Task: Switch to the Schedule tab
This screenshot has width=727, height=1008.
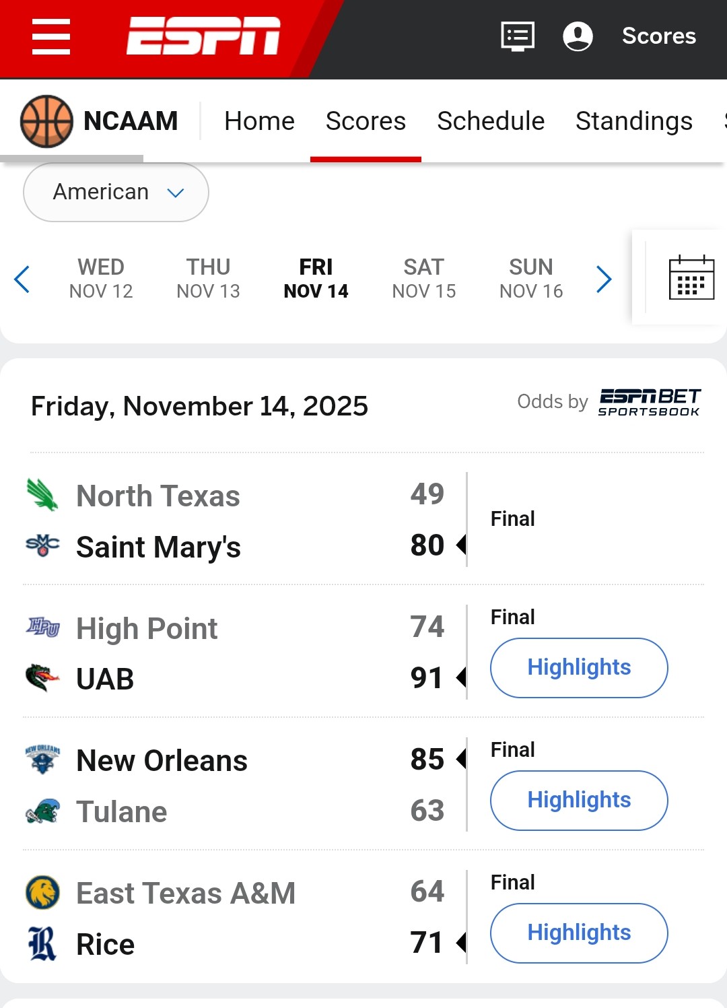Action: tap(491, 121)
